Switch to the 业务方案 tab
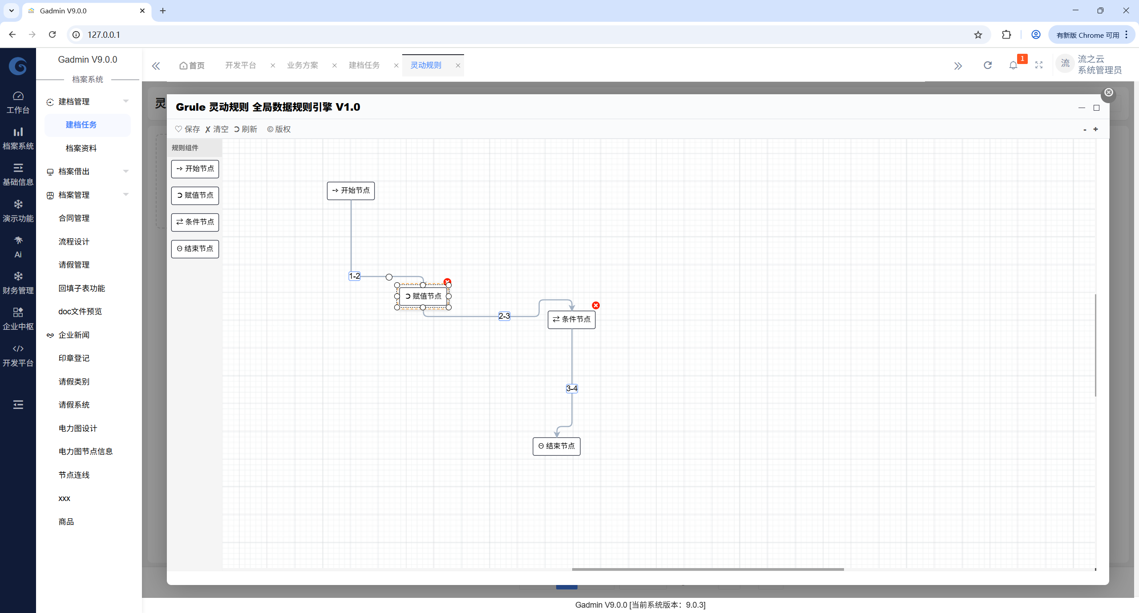 click(x=303, y=65)
